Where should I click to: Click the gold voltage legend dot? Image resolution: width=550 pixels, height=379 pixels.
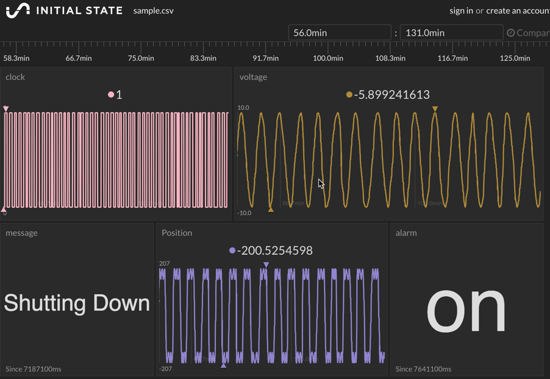[349, 94]
